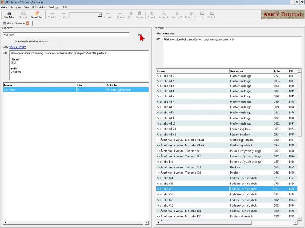The height and width of the screenshot is (228, 305).
Task: Open the Arkiv menu
Action: pyautogui.click(x=4, y=7)
